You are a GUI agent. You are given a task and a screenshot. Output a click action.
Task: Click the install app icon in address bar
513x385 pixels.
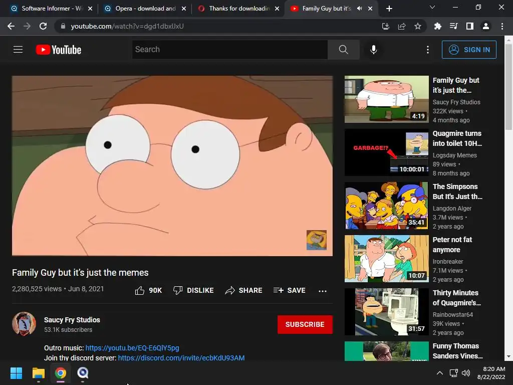(x=386, y=26)
